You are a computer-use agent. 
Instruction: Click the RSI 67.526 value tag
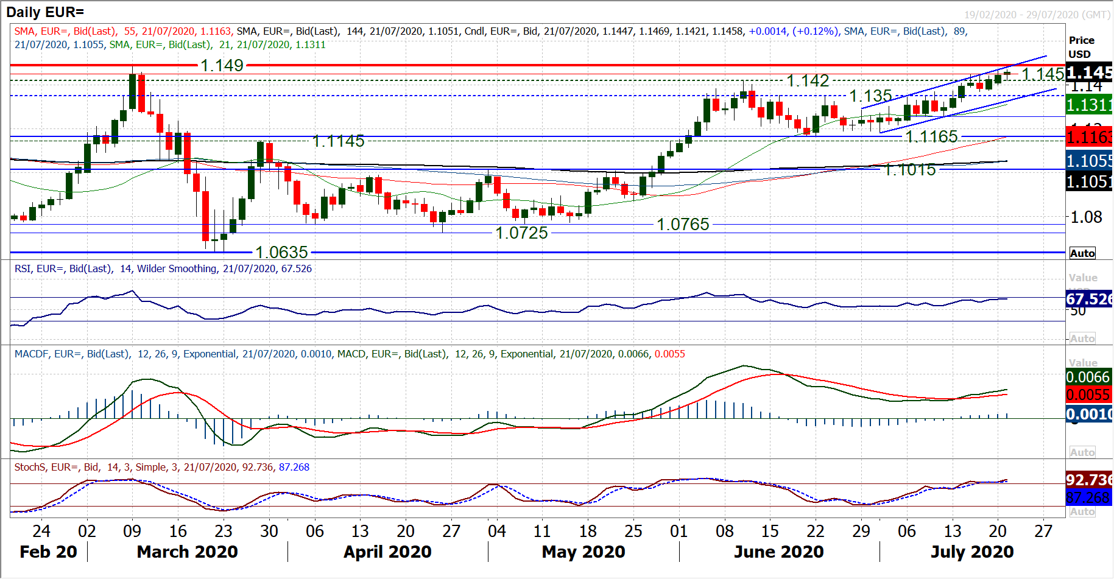(x=1089, y=299)
